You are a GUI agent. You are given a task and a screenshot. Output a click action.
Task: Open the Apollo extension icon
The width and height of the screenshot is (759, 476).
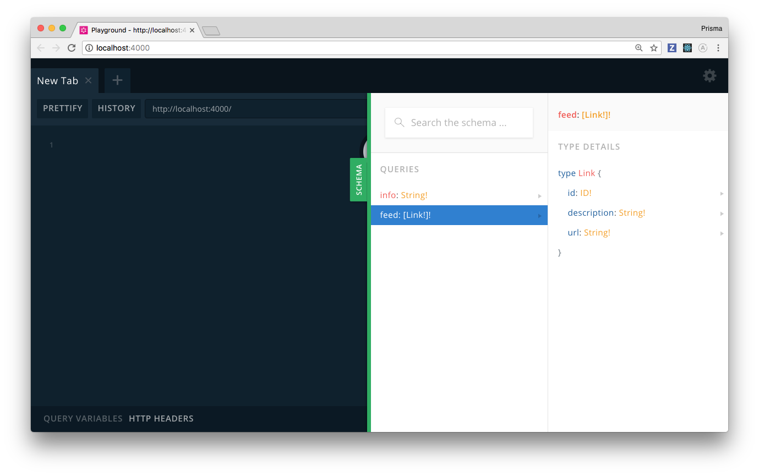pos(703,48)
